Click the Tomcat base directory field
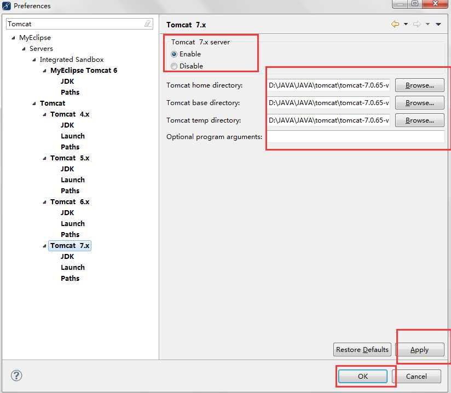 [328, 103]
